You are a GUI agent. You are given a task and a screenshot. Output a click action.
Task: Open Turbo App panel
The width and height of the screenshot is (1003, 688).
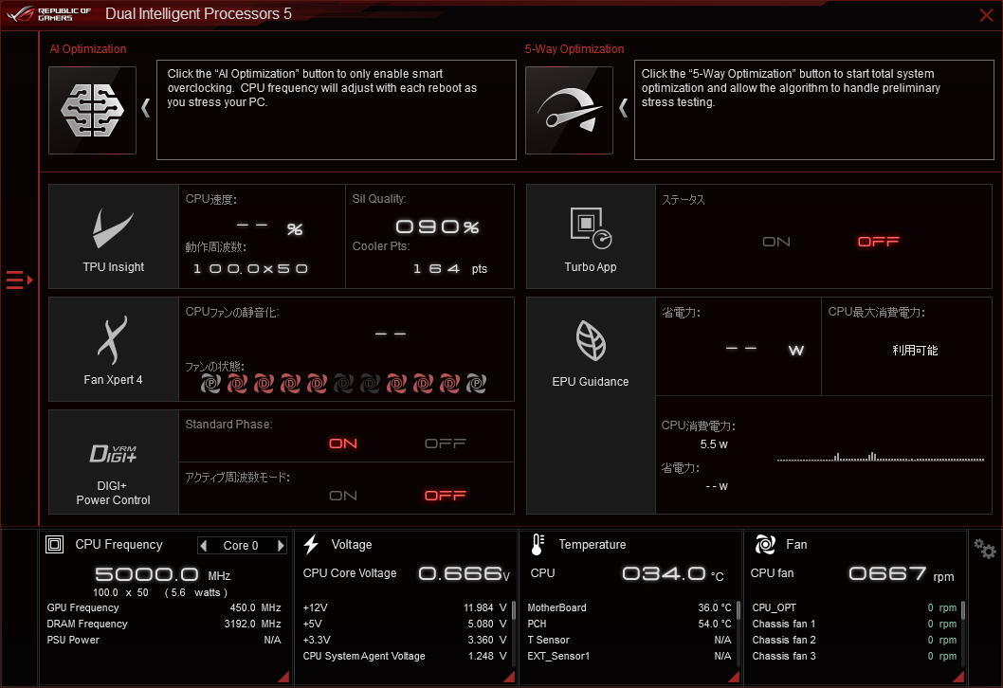[x=591, y=237]
